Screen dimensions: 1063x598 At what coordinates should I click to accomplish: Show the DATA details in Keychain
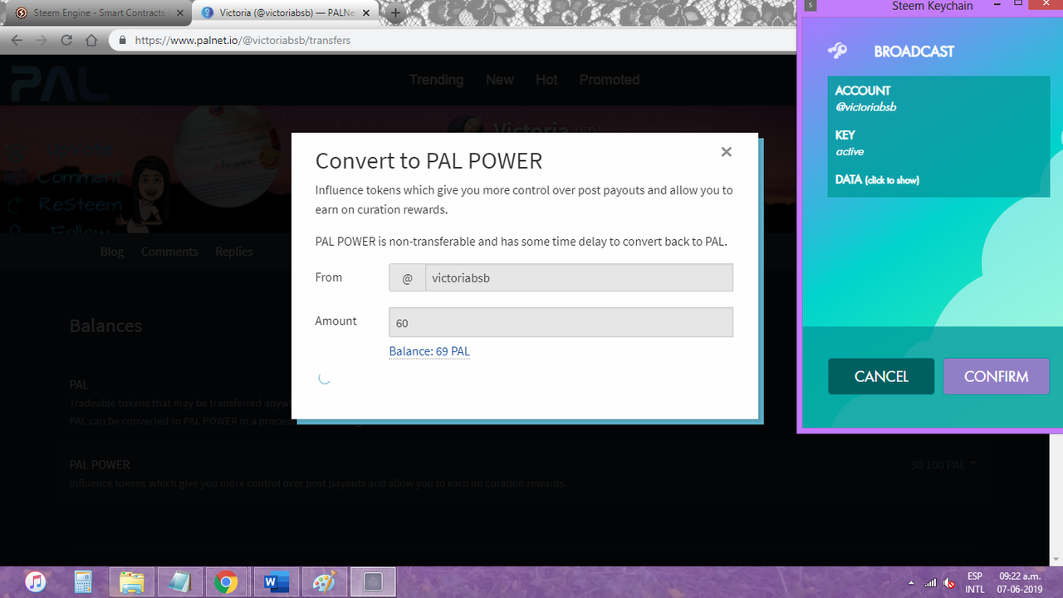click(877, 179)
